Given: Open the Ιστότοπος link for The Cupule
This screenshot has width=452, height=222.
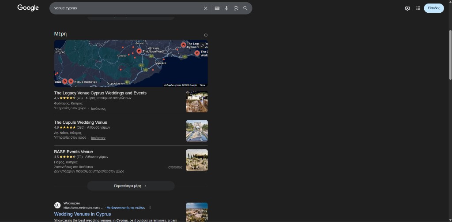Looking at the screenshot, I should [x=98, y=138].
